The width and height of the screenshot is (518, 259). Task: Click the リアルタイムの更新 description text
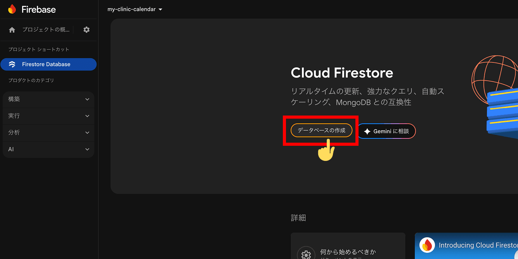point(367,97)
